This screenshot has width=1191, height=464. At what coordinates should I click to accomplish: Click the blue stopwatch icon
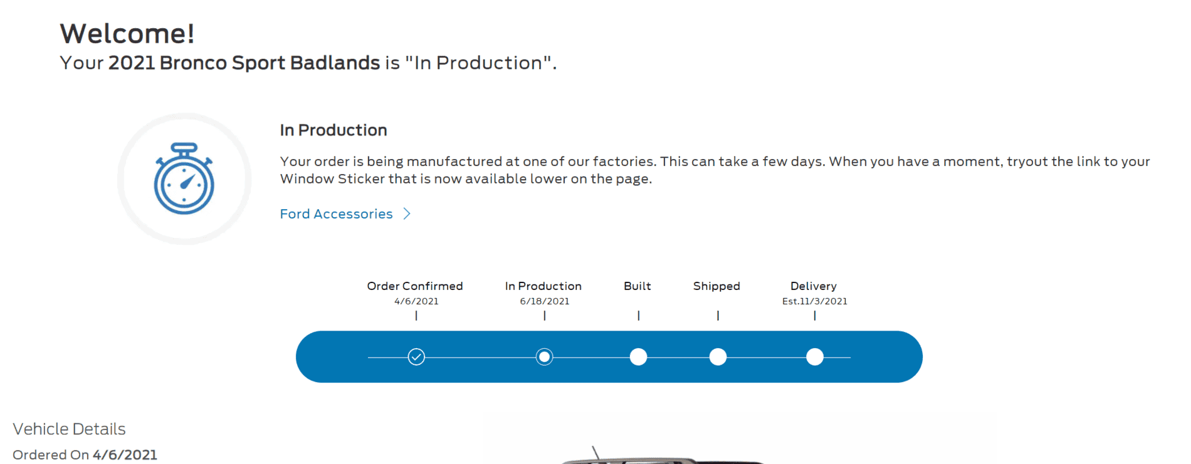coord(184,179)
